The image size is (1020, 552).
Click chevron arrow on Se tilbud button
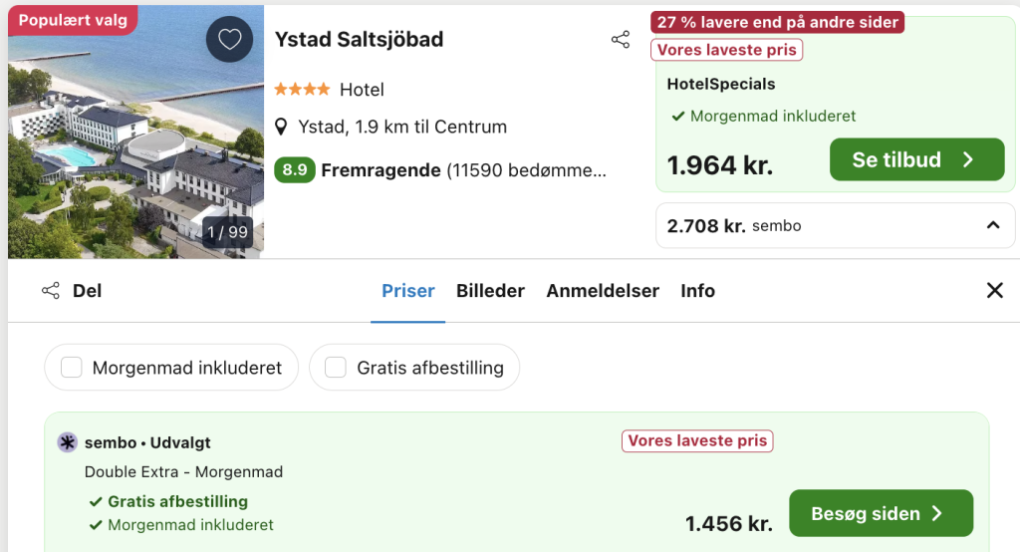(968, 159)
